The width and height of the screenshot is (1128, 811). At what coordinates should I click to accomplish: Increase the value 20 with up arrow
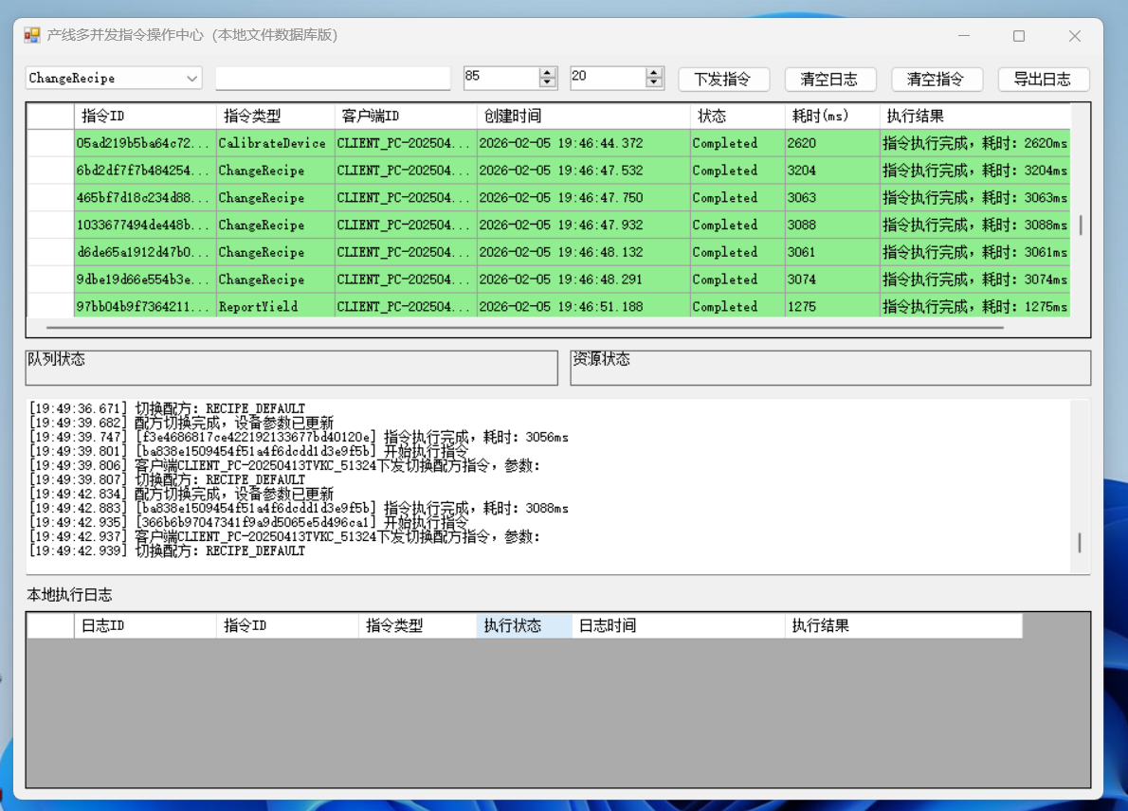(x=654, y=73)
